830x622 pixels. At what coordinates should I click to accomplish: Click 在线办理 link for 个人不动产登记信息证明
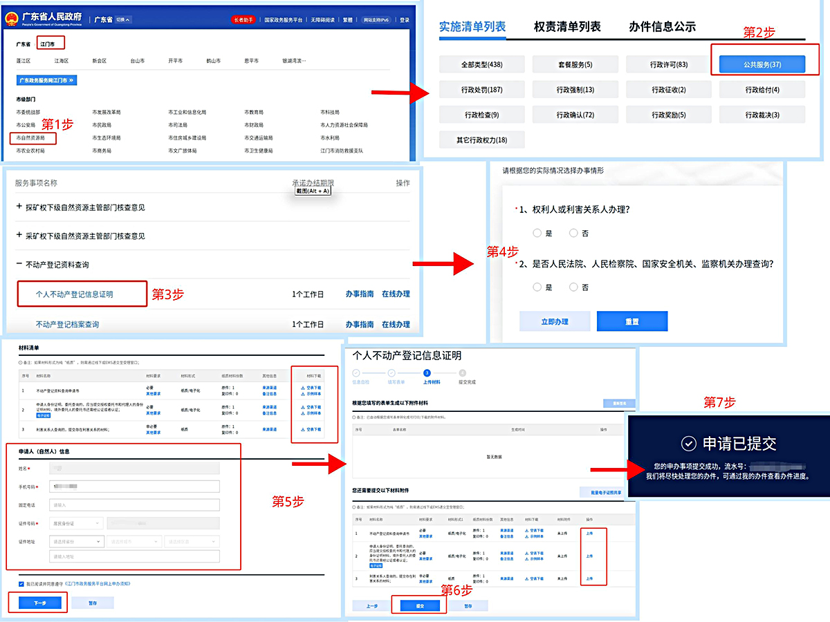pos(396,294)
